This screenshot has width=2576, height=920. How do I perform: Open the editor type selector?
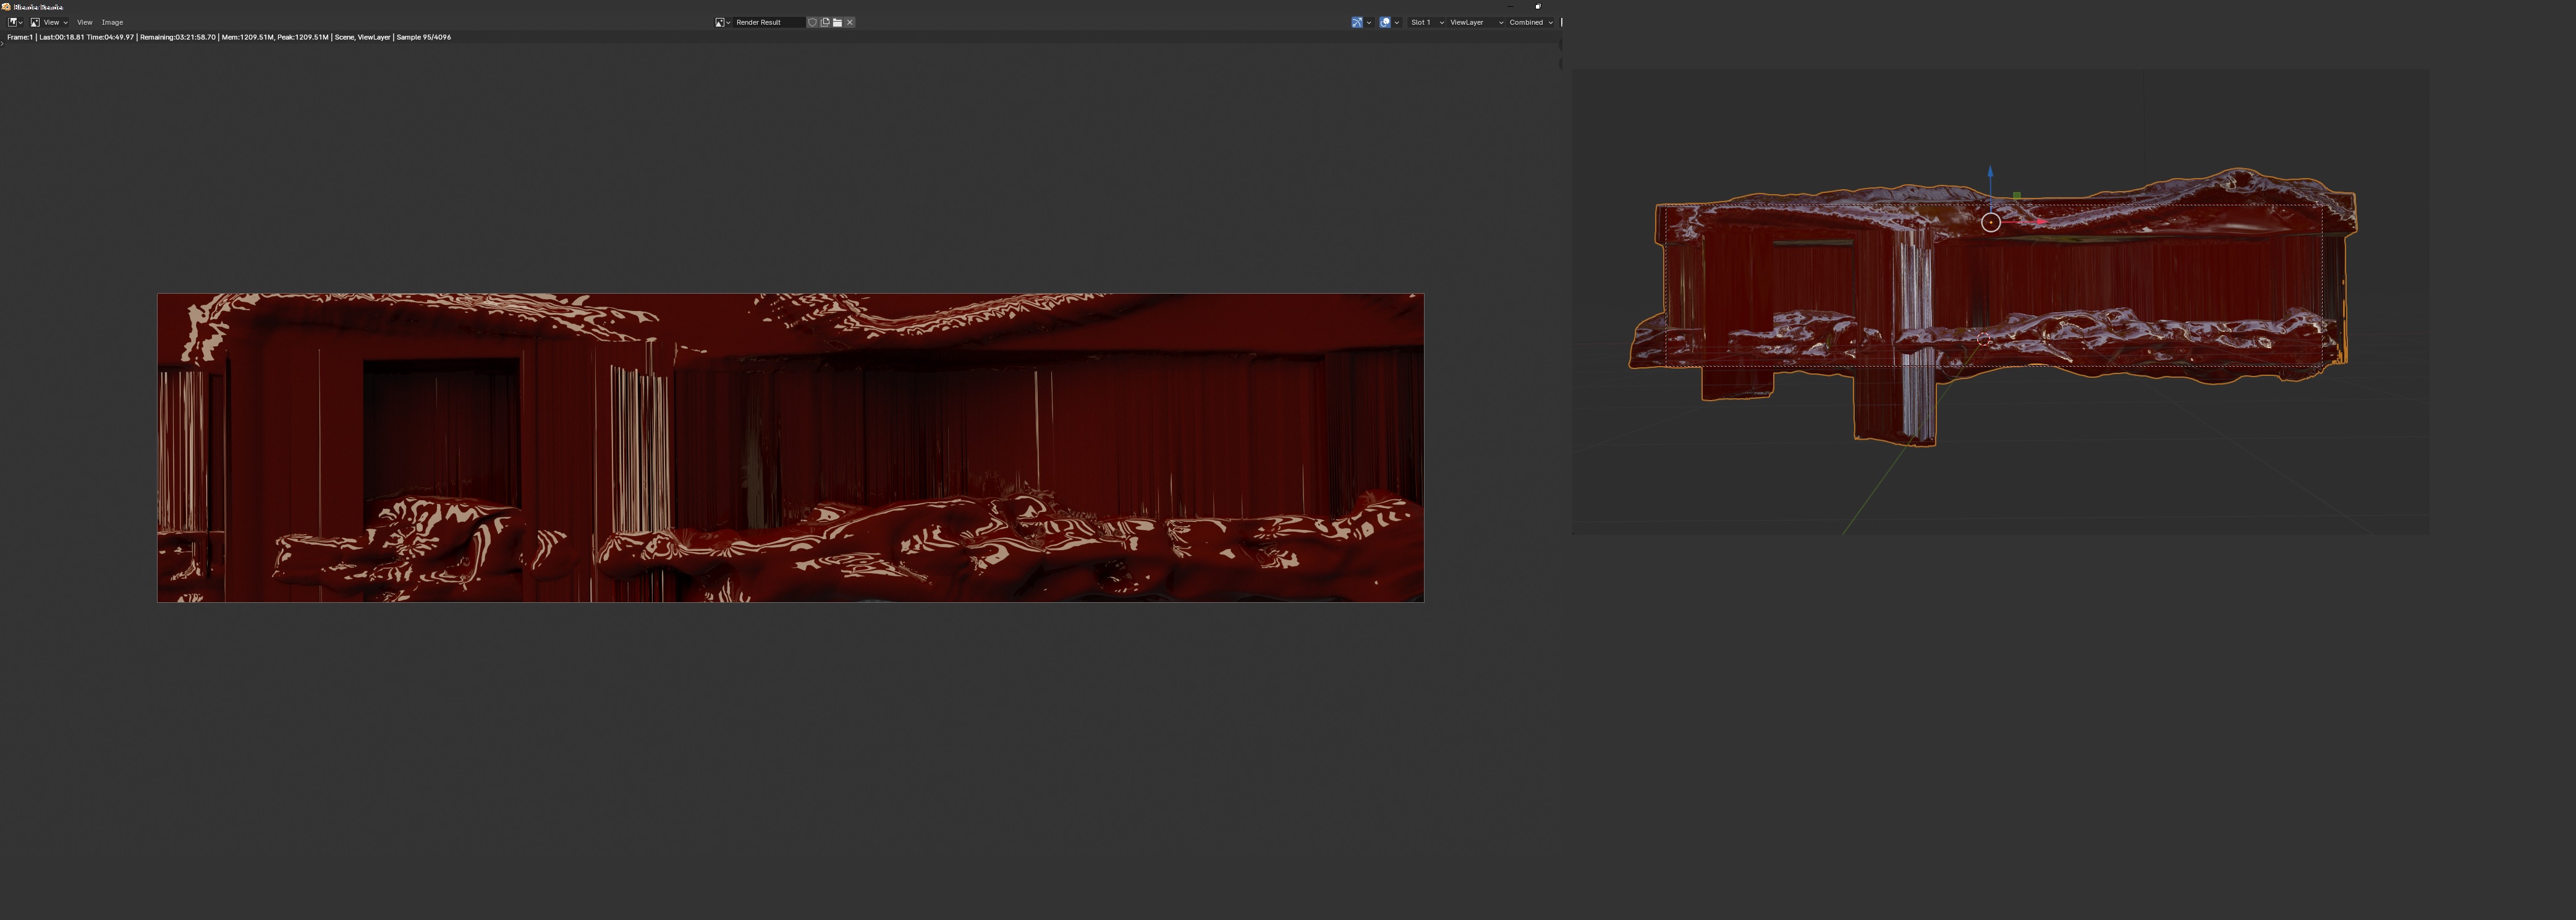tap(14, 22)
